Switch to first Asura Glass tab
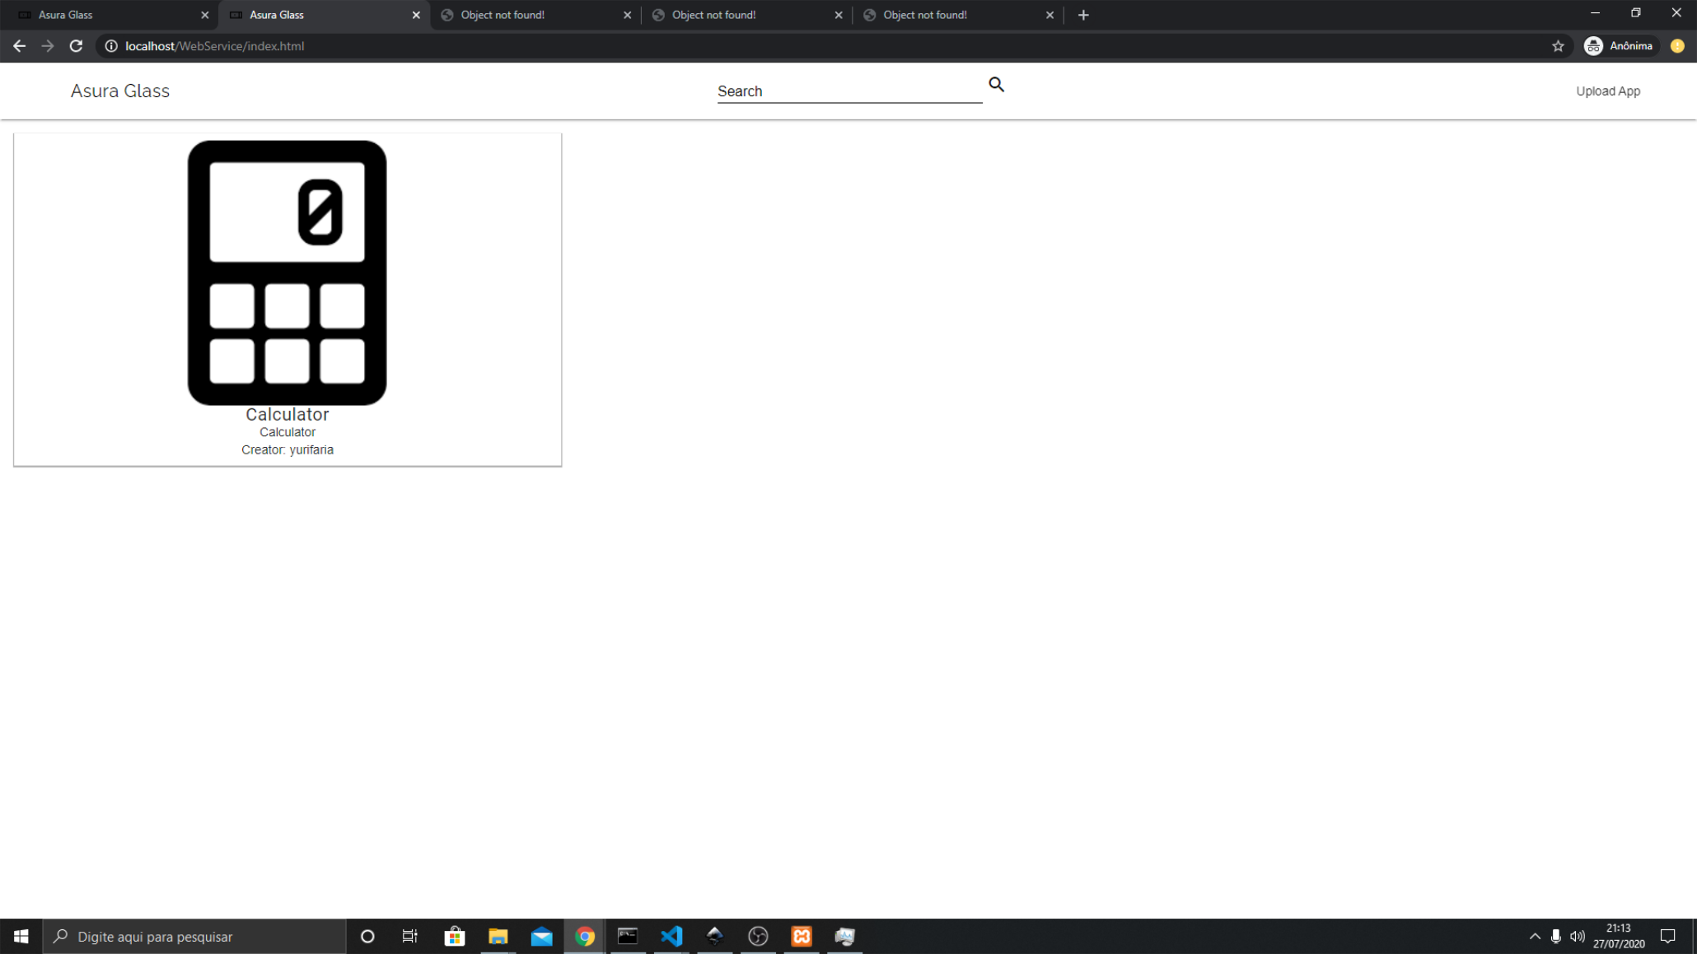Image resolution: width=1697 pixels, height=954 pixels. coord(107,15)
